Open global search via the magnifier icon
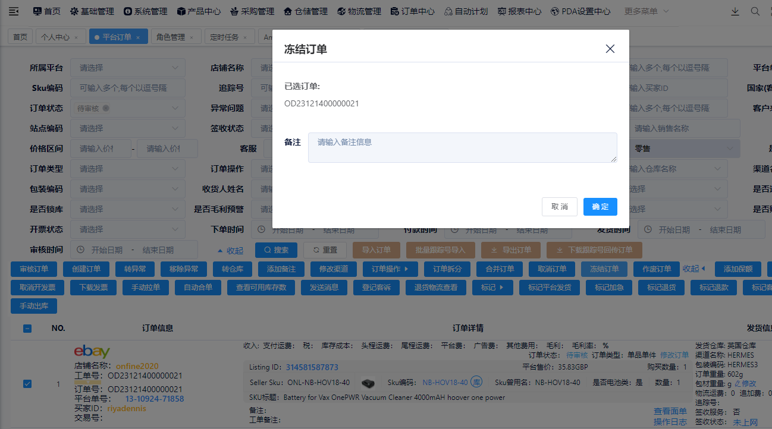Viewport: 772px width, 429px height. 755,10
